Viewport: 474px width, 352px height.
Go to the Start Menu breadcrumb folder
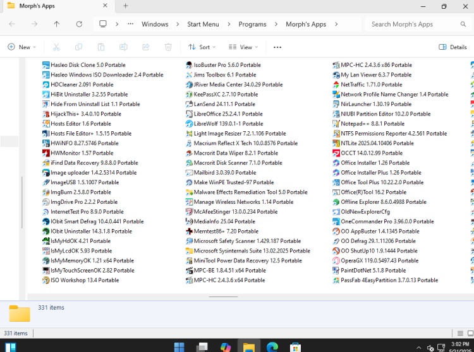pos(203,24)
